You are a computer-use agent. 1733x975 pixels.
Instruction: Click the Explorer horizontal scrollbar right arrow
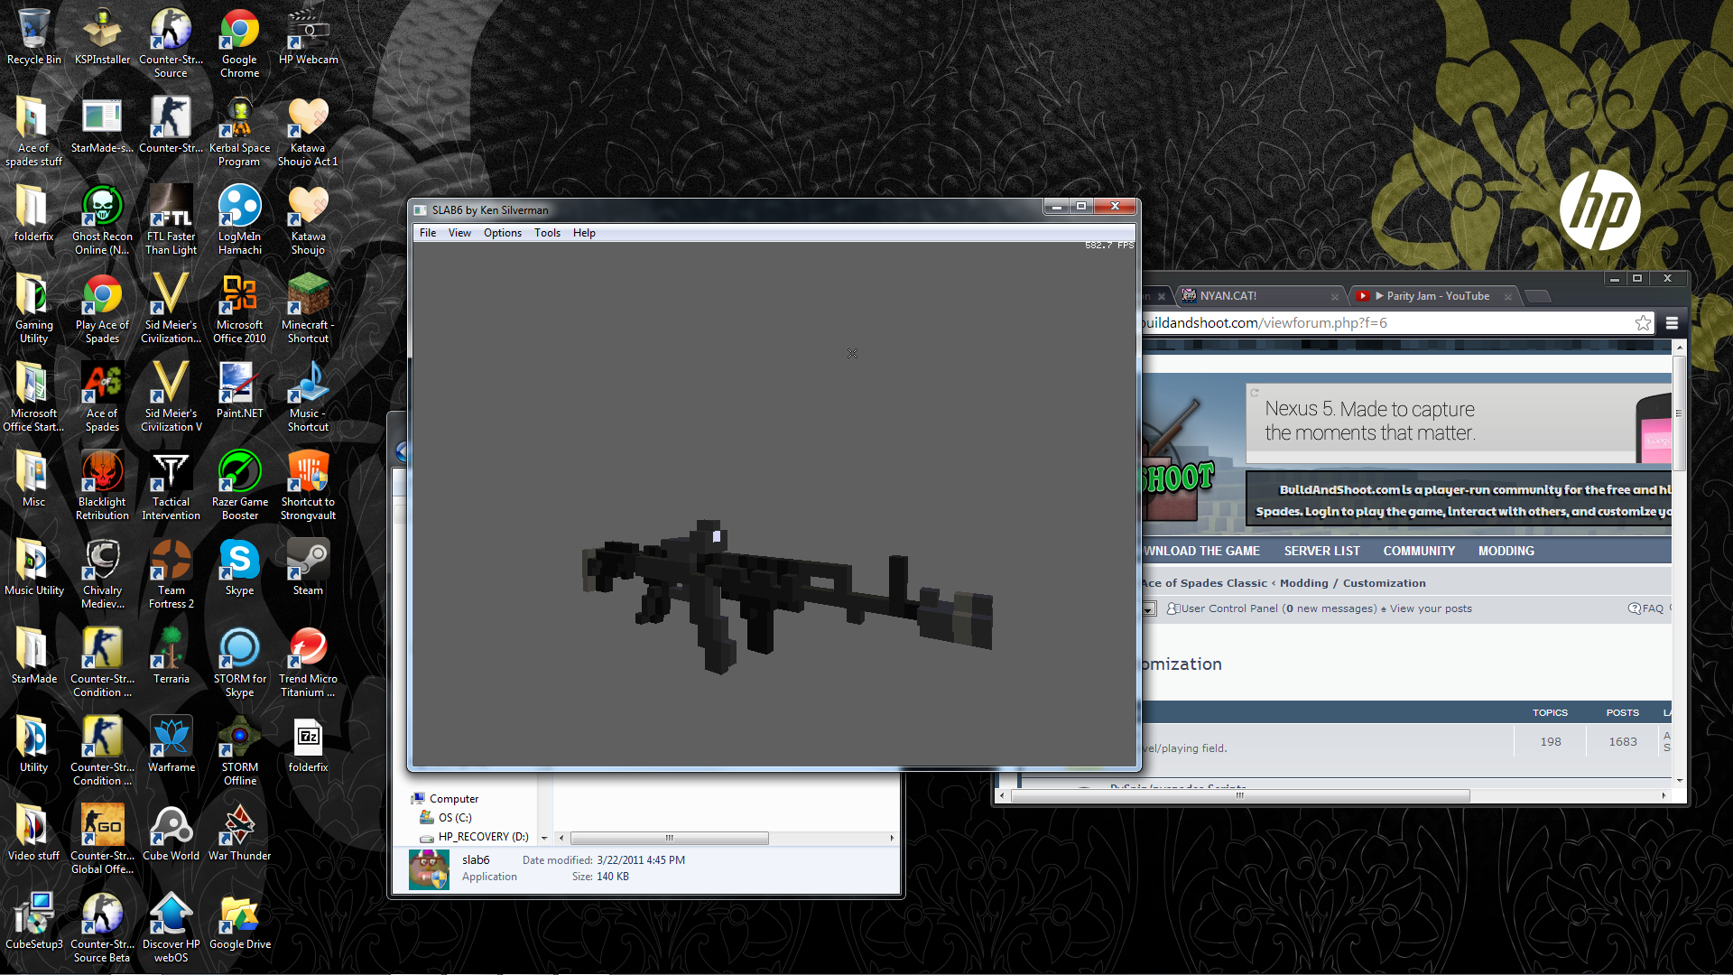coord(892,838)
